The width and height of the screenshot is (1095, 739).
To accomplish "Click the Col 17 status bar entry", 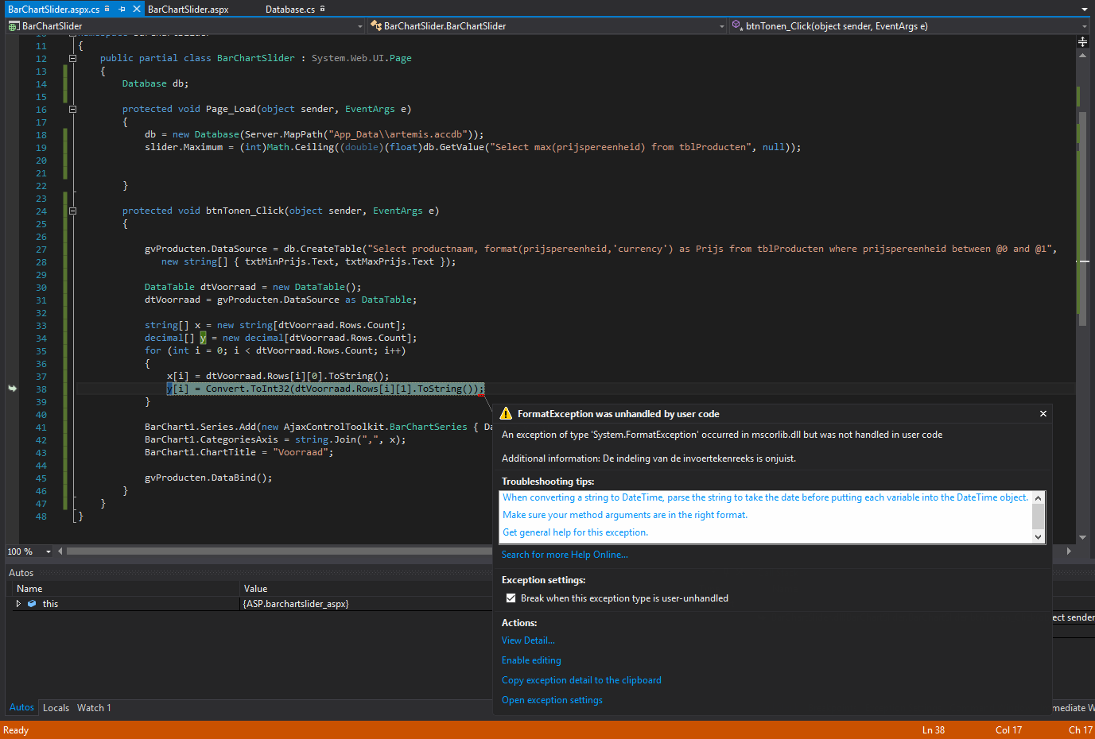I will pyautogui.click(x=1008, y=730).
